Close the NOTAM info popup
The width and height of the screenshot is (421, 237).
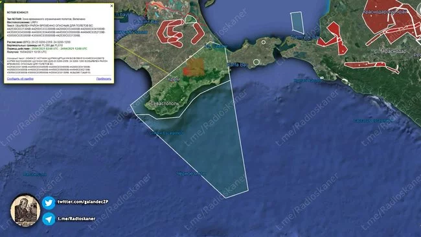tap(111, 6)
